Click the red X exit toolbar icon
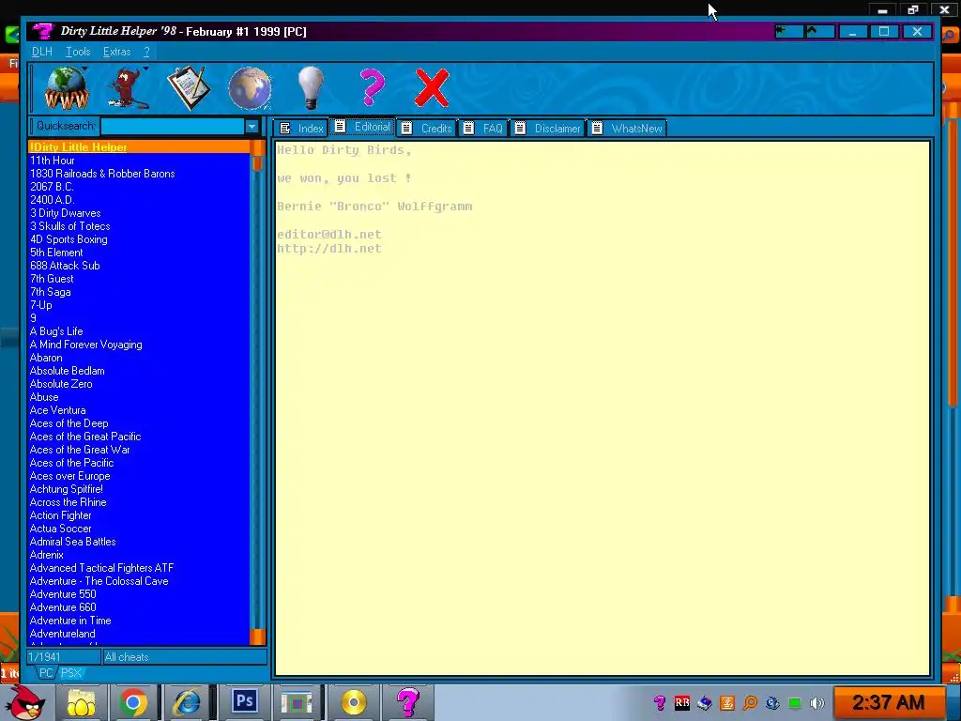The image size is (961, 721). pos(432,88)
